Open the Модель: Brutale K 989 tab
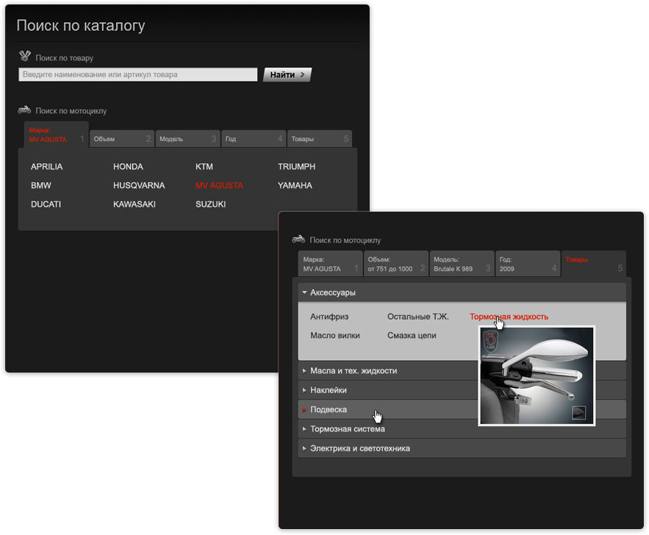 (462, 264)
